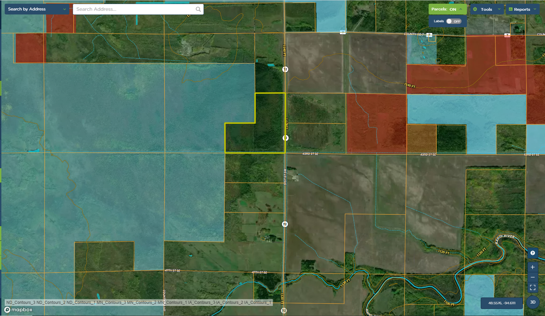545x316 pixels.
Task: Open the Tools dropdown menu
Action: [487, 9]
